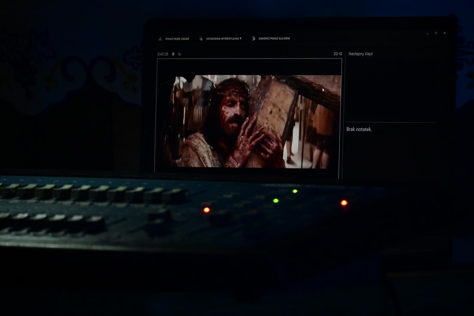End the show via 'Zakończ pokaz slajdów' text
Screen dimensions: 474x316
(274, 39)
